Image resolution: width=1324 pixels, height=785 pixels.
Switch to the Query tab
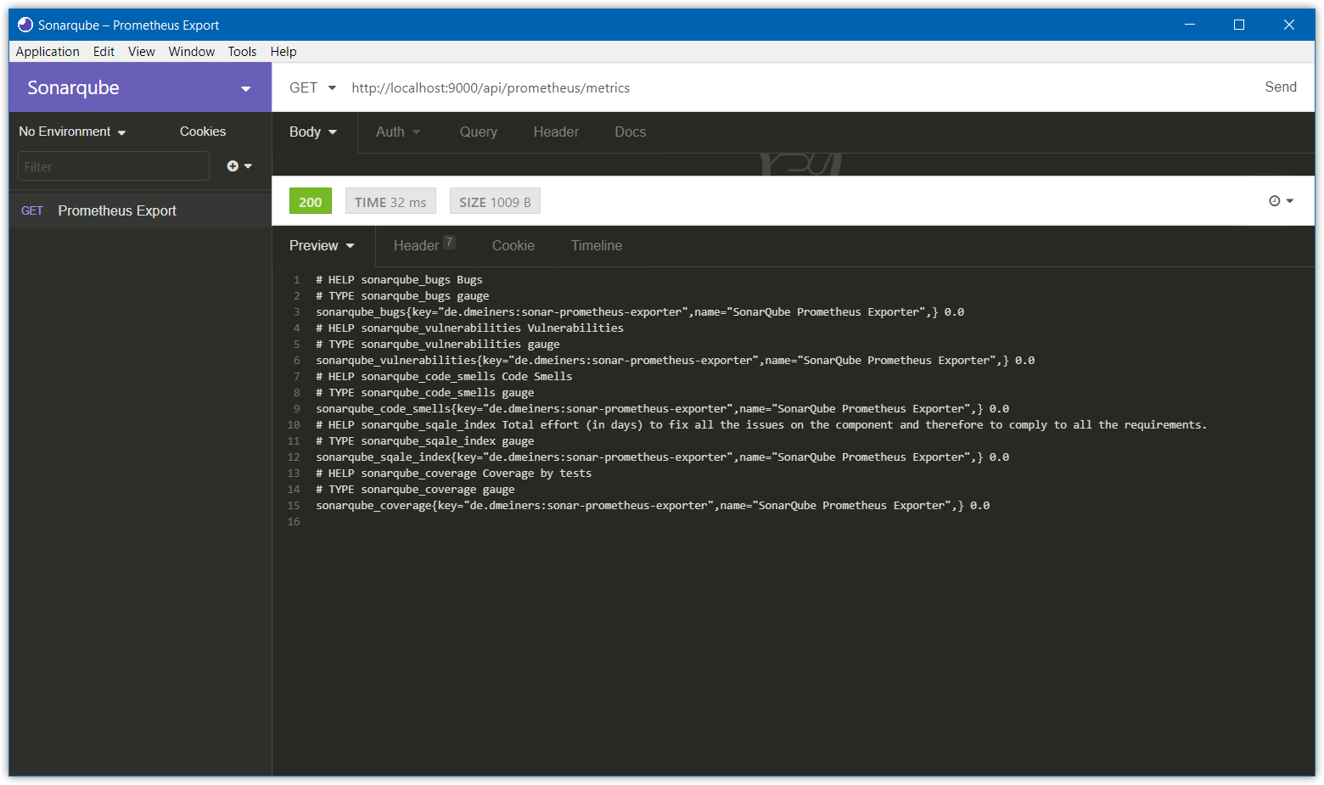[x=479, y=132]
